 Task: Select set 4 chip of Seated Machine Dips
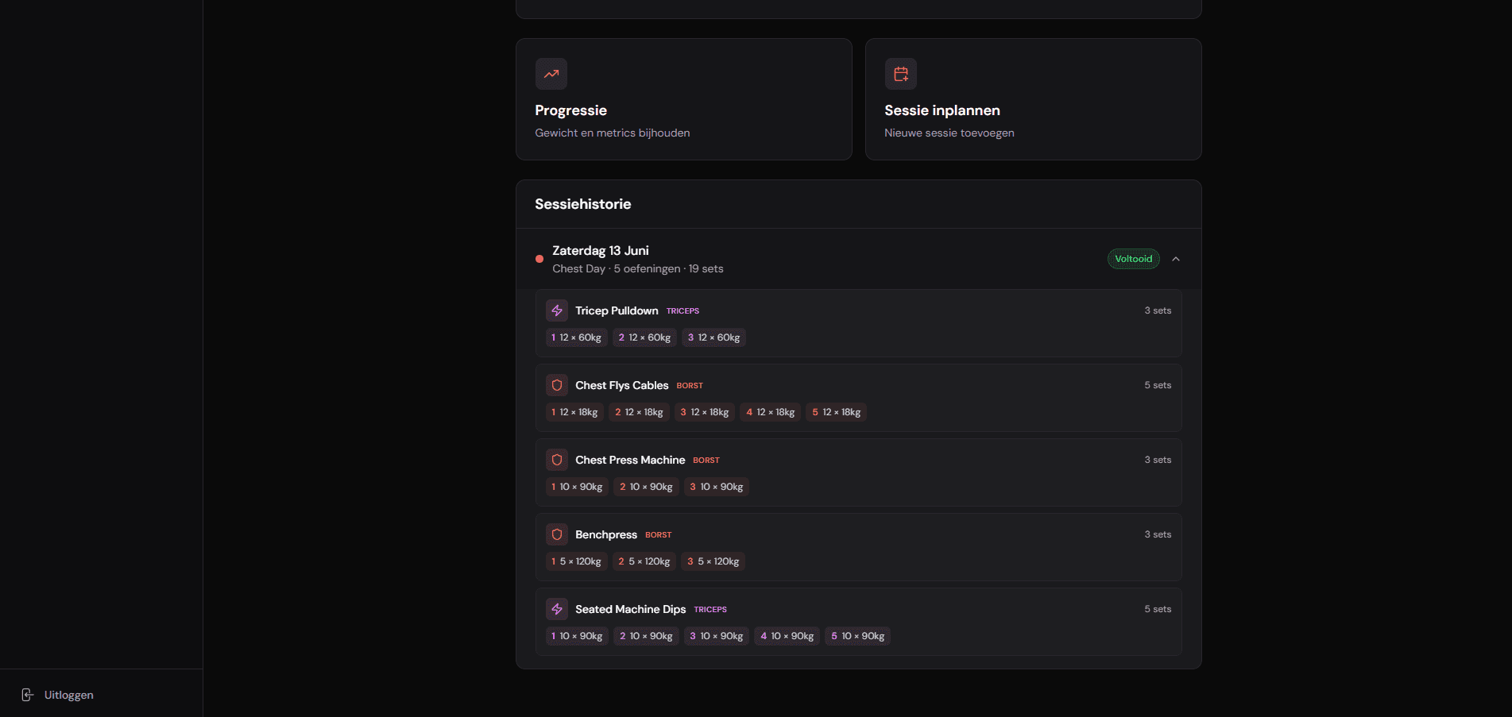pos(787,636)
